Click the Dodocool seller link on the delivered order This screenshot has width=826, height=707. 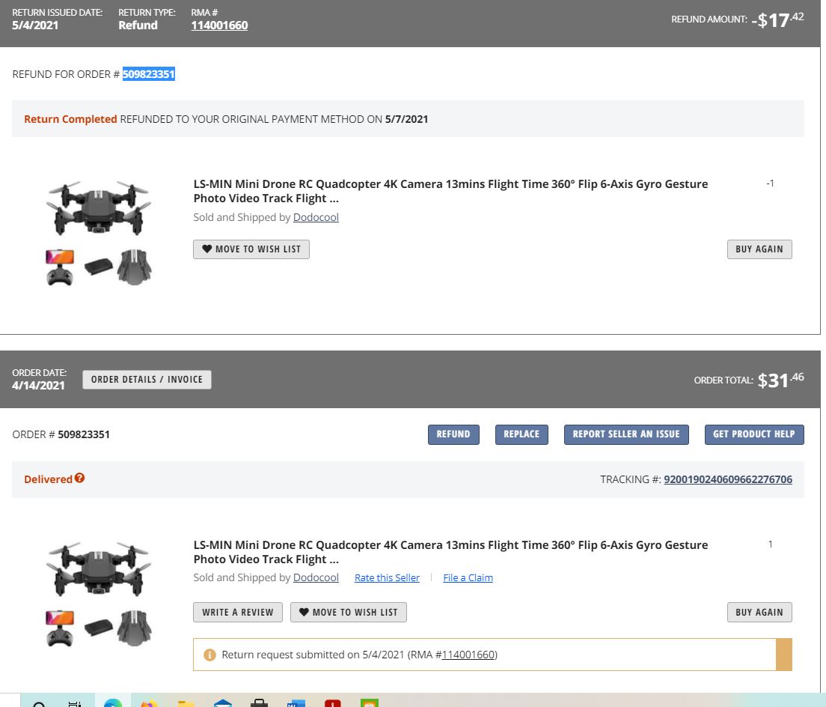[316, 577]
